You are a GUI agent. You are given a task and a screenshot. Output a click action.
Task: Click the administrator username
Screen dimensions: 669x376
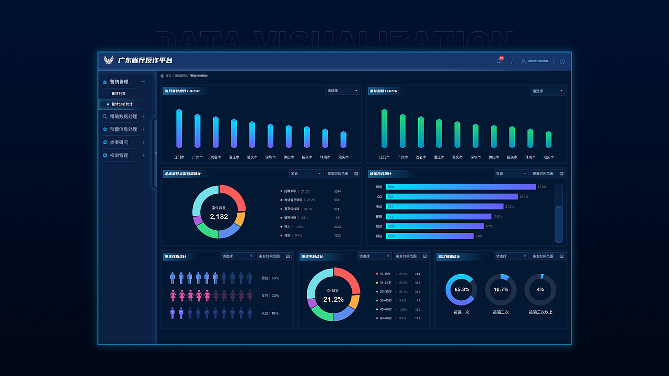(538, 61)
